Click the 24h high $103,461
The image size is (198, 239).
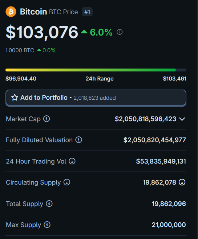click(175, 79)
